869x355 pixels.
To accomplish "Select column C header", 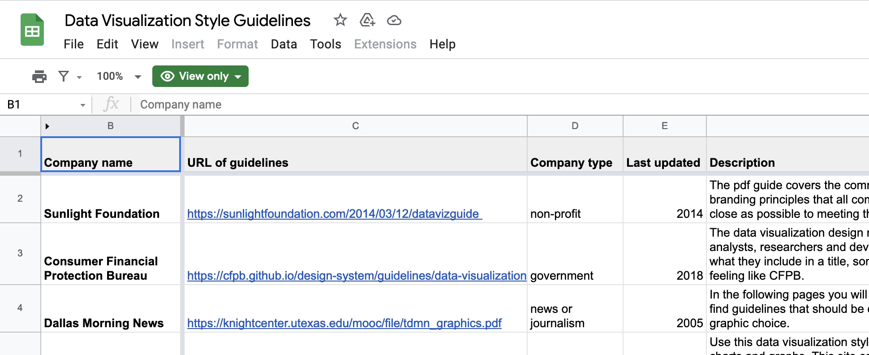I will (355, 126).
